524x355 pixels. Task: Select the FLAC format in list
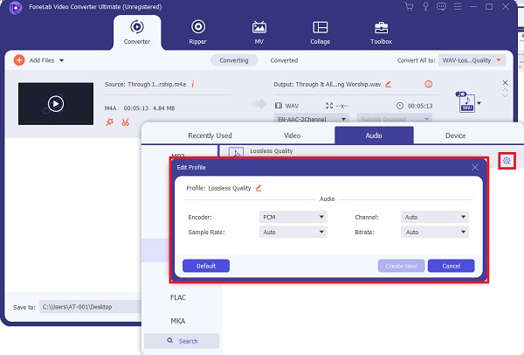pos(178,297)
